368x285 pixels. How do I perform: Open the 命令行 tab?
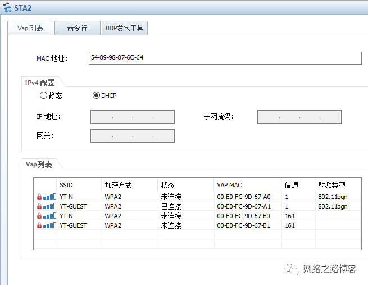(77, 28)
